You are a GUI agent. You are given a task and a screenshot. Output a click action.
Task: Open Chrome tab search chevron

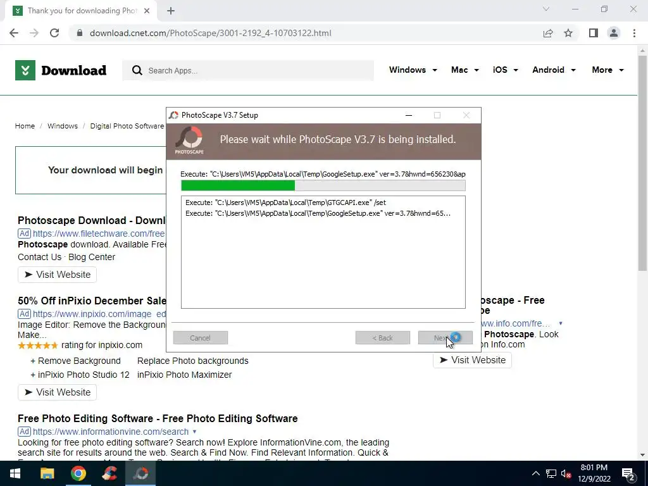point(546,9)
